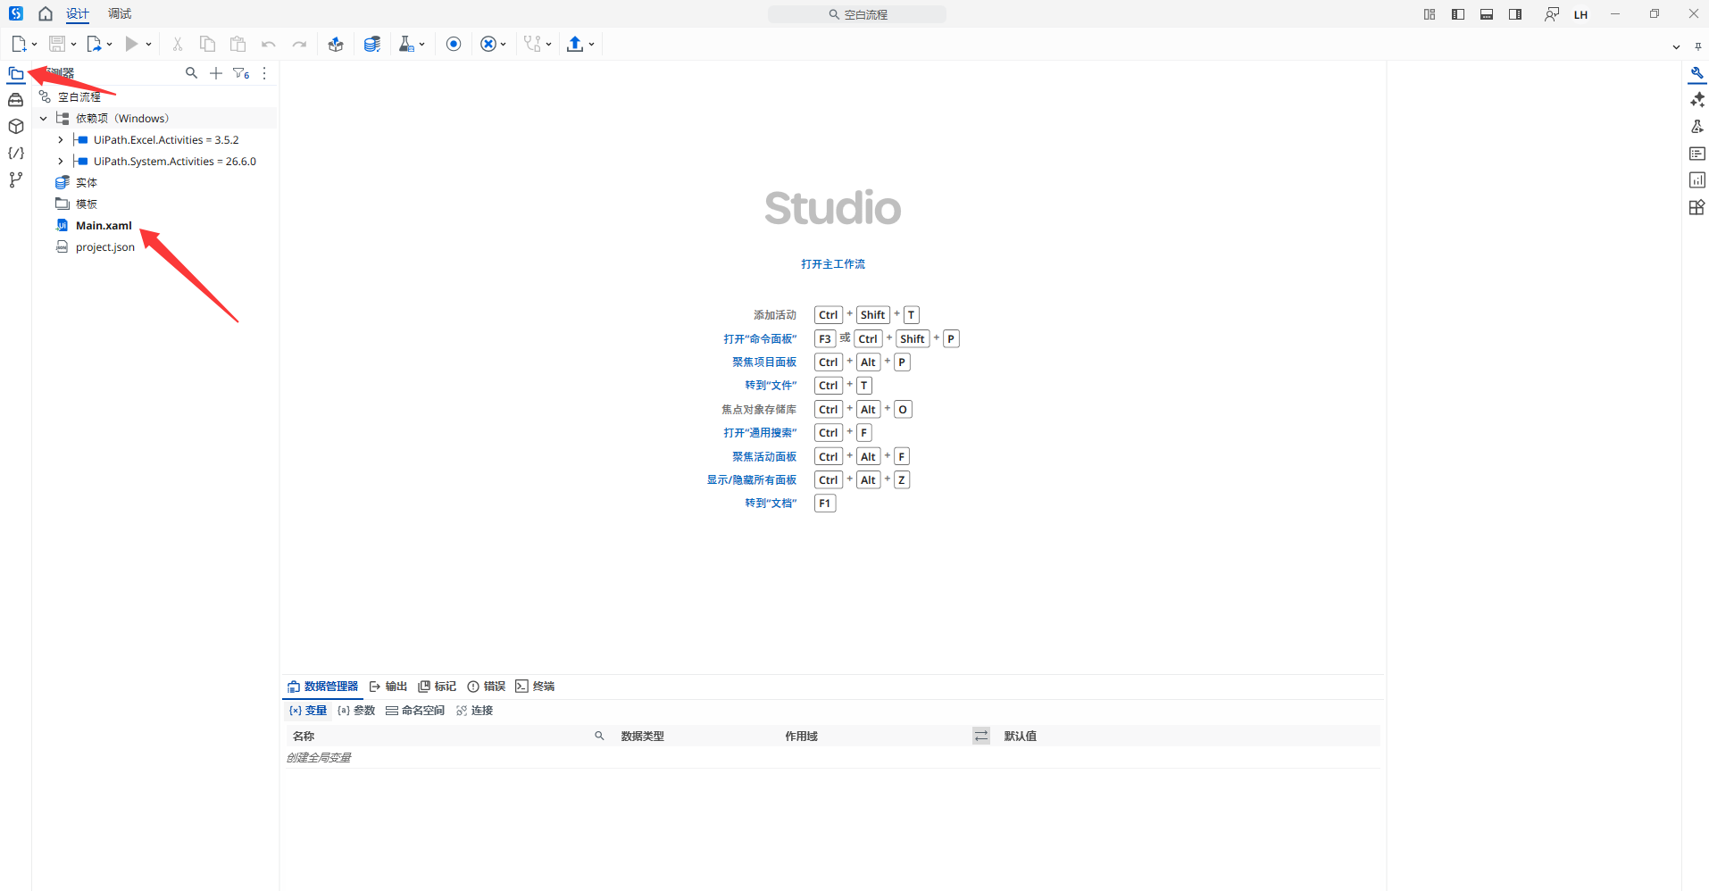Click the Remove Unused icon
Image resolution: width=1709 pixels, height=891 pixels.
tap(488, 44)
